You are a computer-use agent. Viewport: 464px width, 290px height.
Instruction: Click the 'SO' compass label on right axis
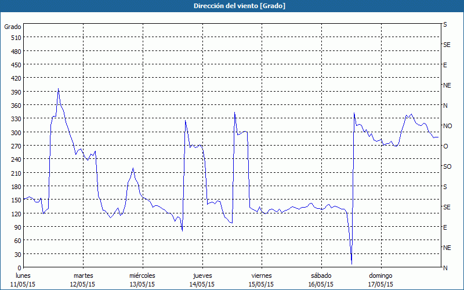point(447,166)
